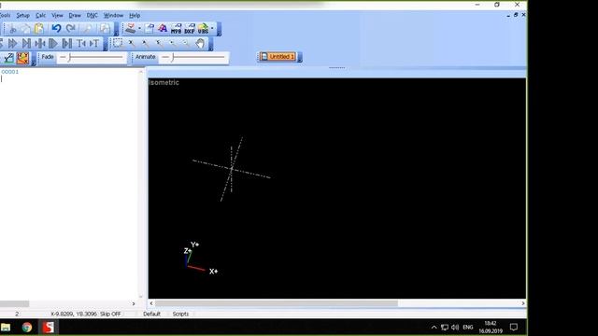Click the Paste clipboard icon
Viewport: 598px width, 336px height.
click(39, 29)
